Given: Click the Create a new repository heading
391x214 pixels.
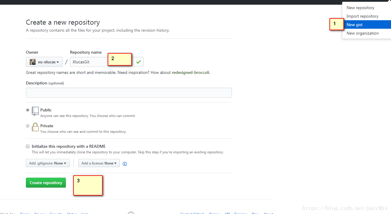Looking at the screenshot, I should coord(63,22).
